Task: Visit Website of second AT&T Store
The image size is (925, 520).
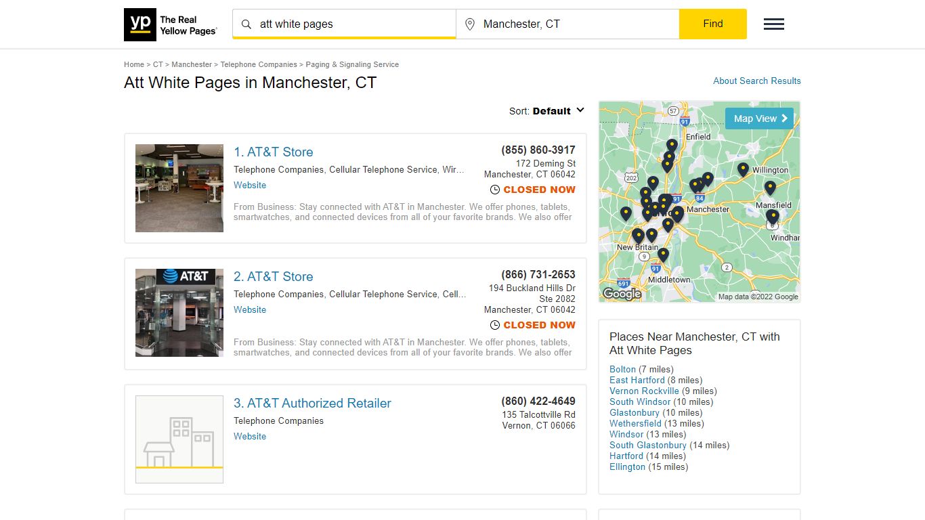Action: 250,310
